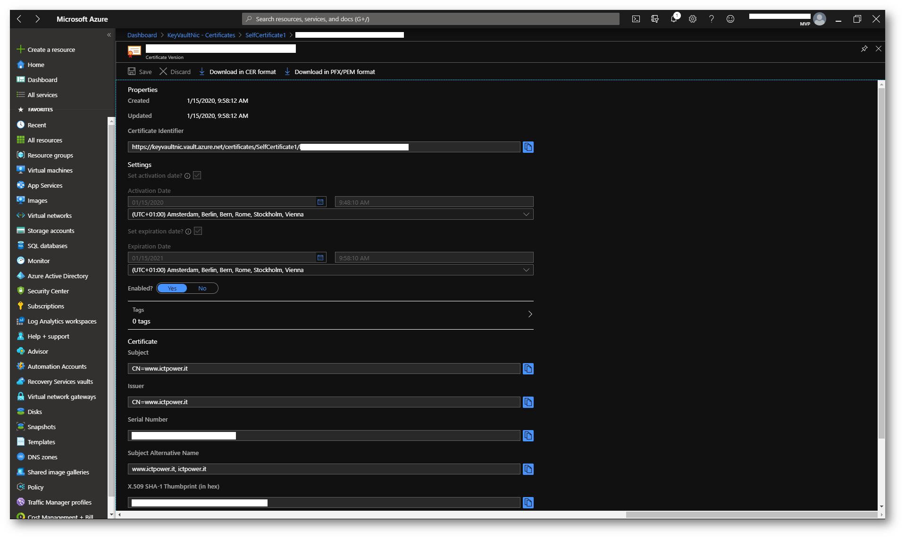Show info tip for Set expiration date
The width and height of the screenshot is (905, 539).
coord(188,232)
